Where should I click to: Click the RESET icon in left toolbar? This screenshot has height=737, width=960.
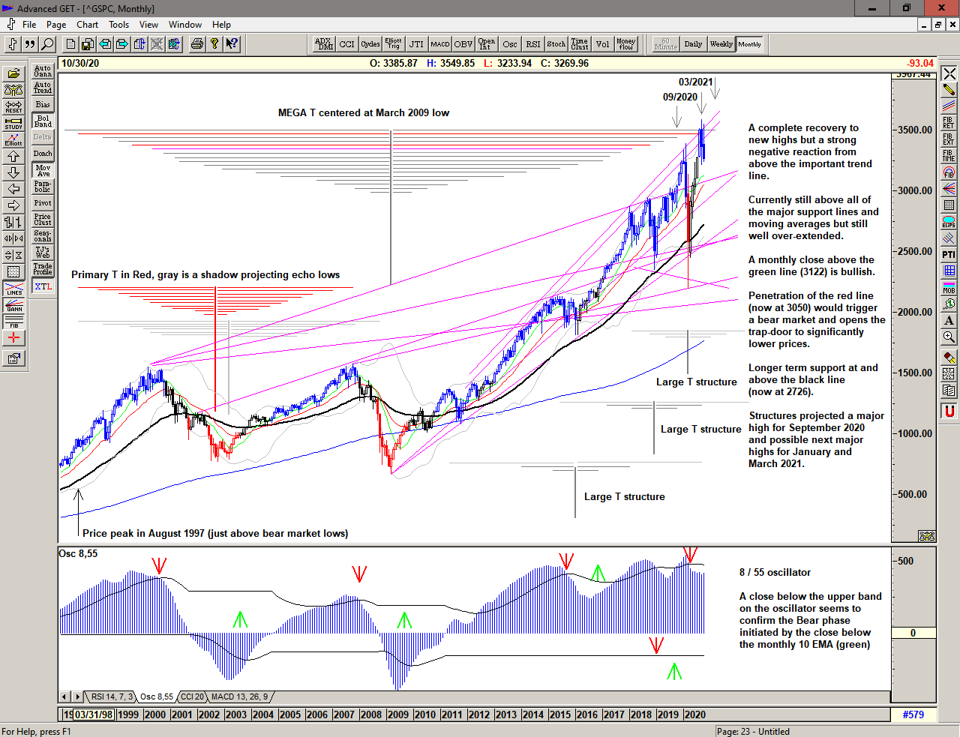13,106
